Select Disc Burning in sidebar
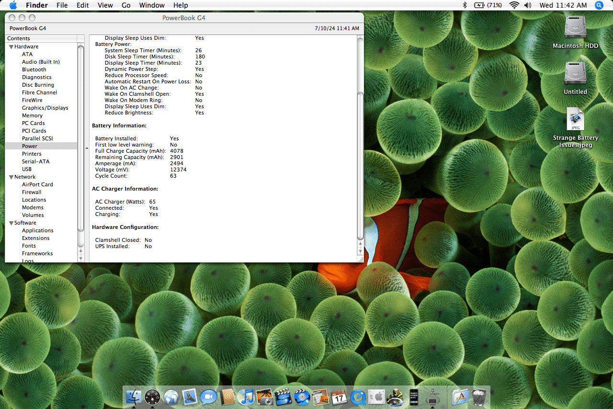The width and height of the screenshot is (613, 409). 38,85
